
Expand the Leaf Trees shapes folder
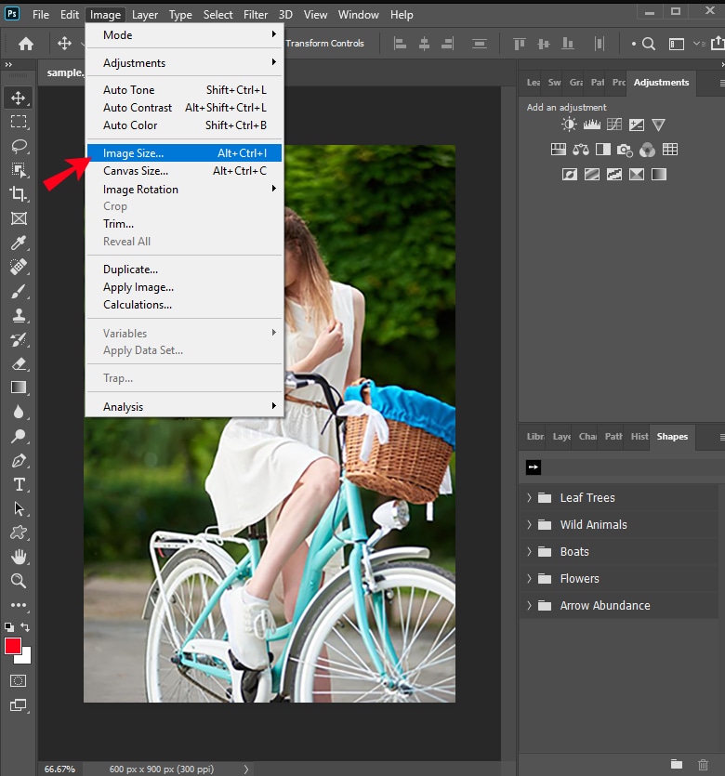tap(529, 497)
